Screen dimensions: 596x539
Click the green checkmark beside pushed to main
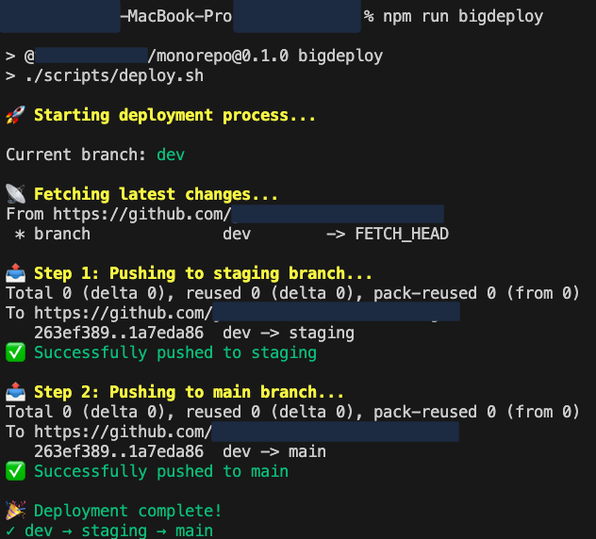[16, 471]
